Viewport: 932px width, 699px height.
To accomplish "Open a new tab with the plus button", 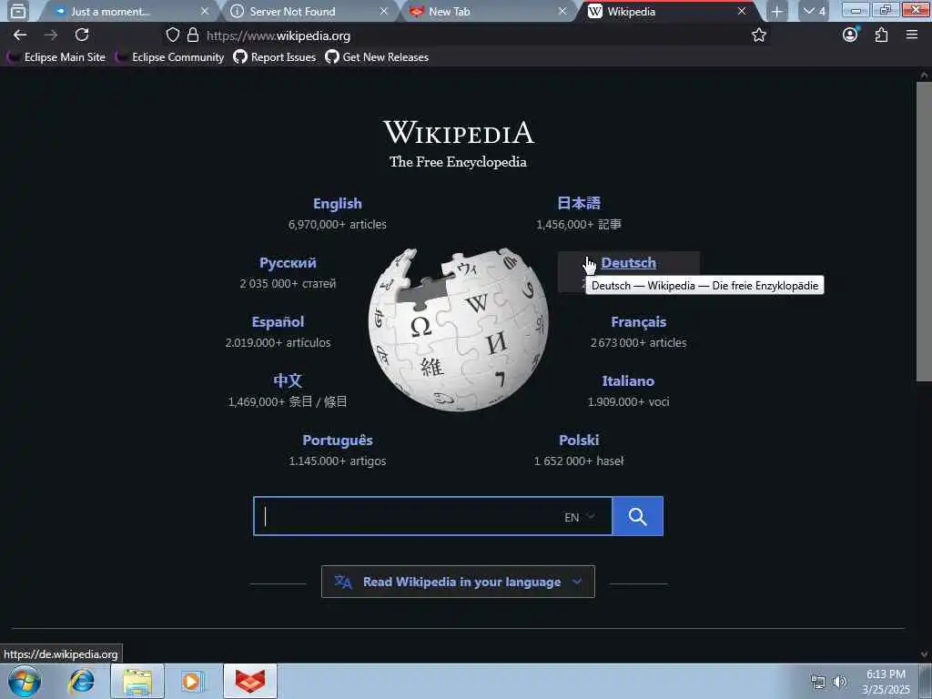I will coord(776,11).
